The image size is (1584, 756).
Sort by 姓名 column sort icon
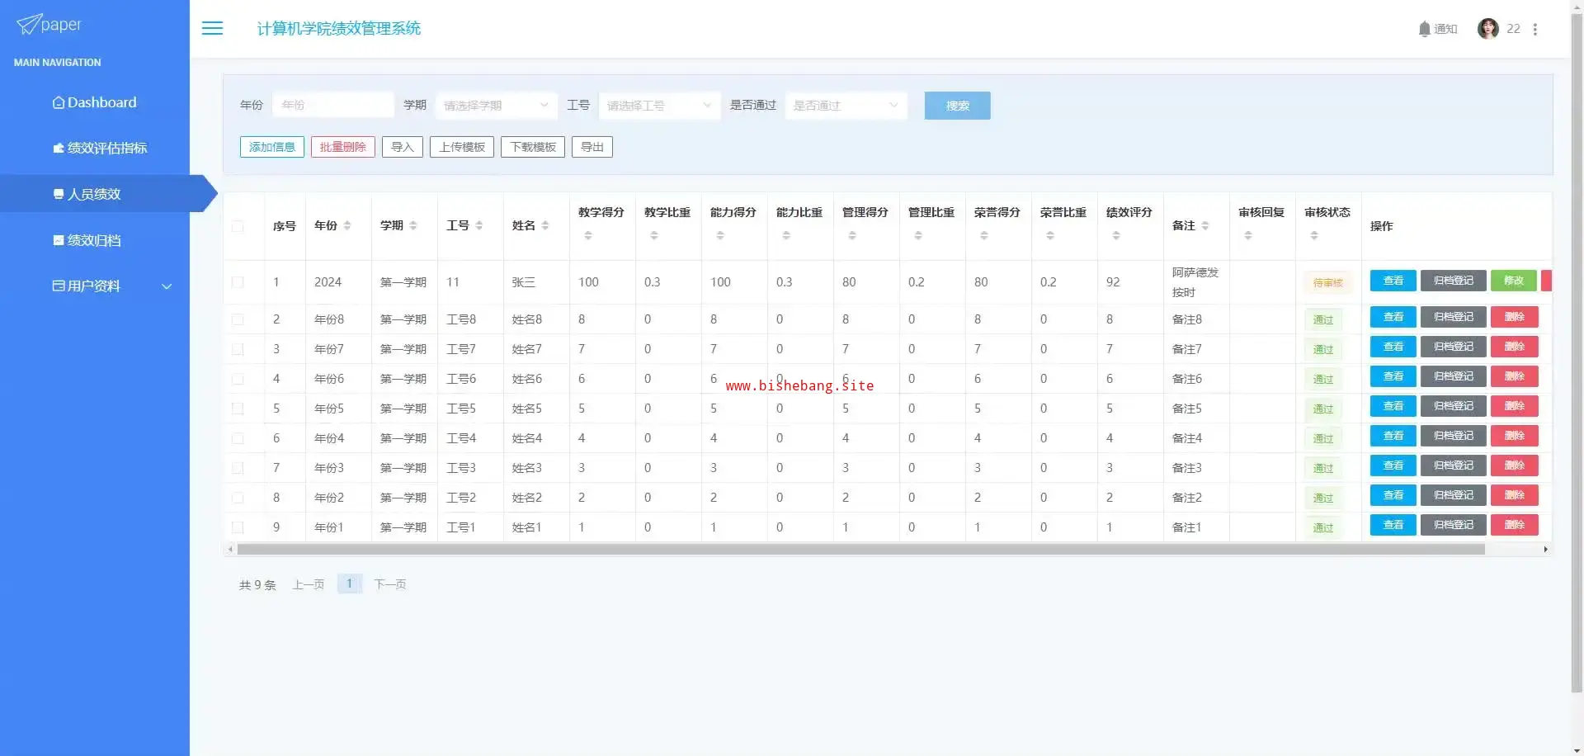tap(545, 225)
